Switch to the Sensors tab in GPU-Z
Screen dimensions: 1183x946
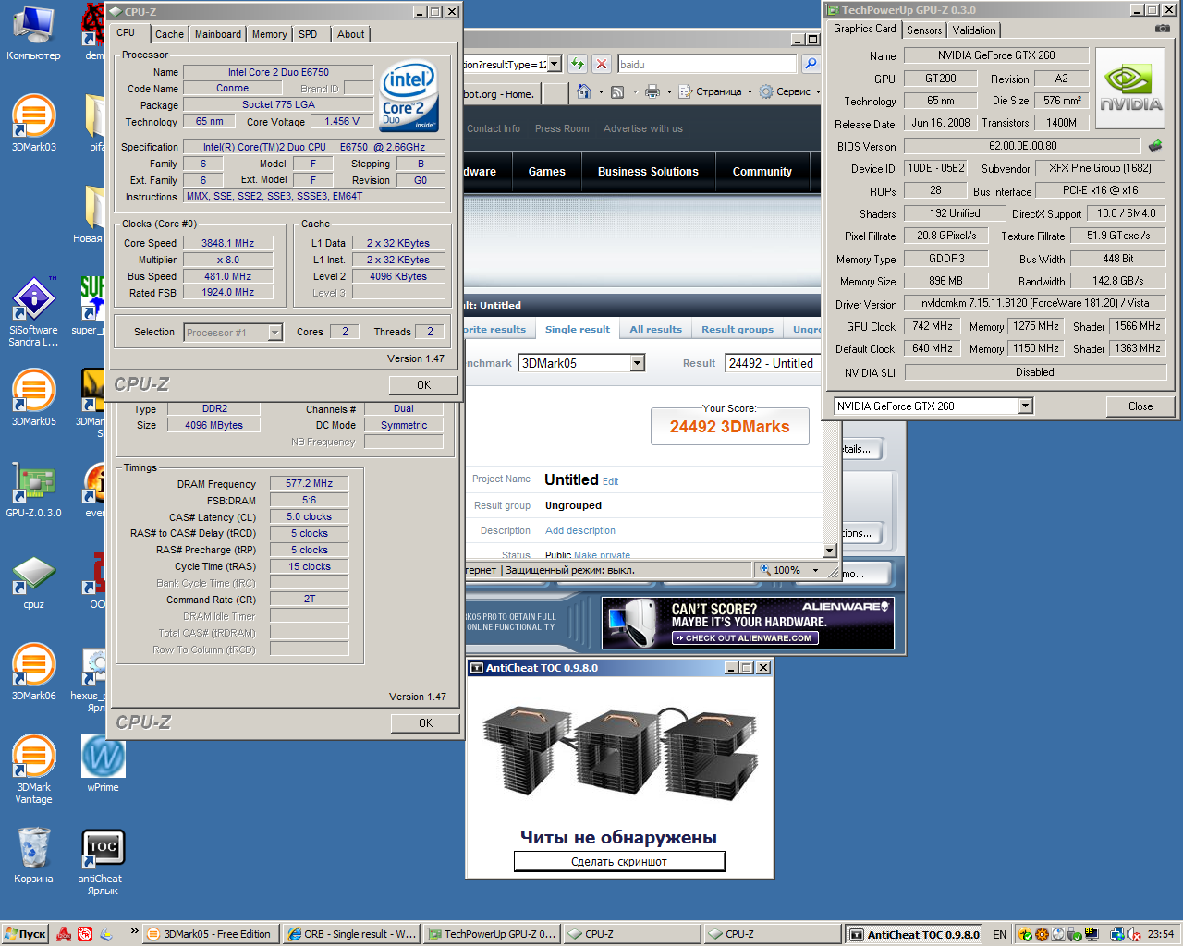924,30
